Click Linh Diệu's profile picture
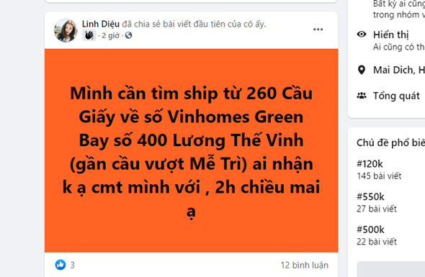 (66, 30)
